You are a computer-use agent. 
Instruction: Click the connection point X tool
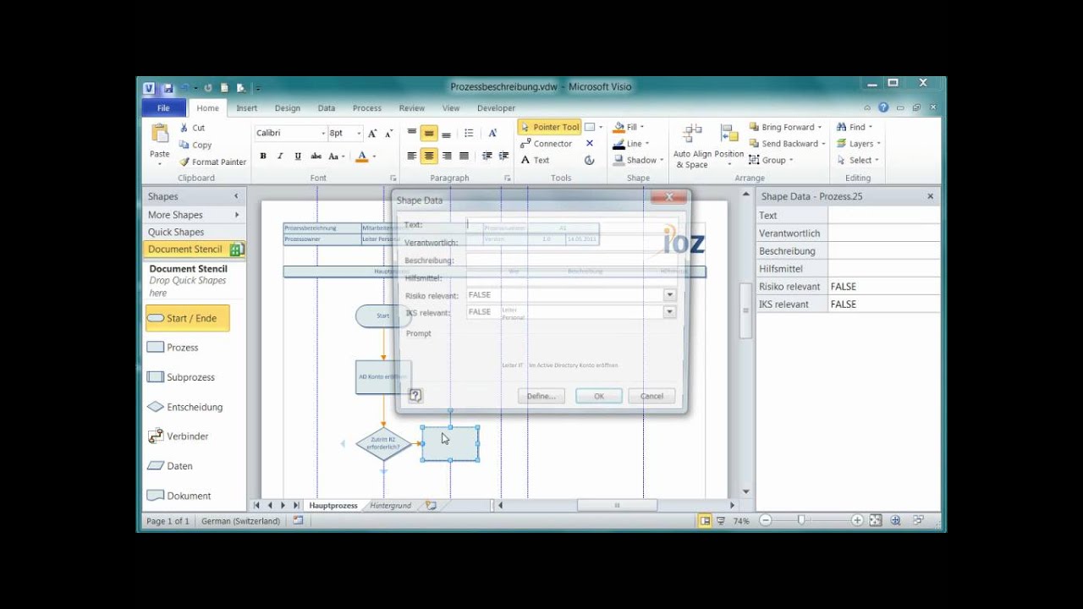(590, 144)
